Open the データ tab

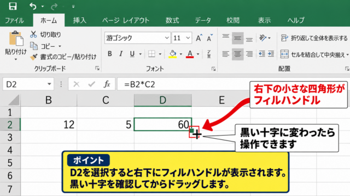[203, 21]
